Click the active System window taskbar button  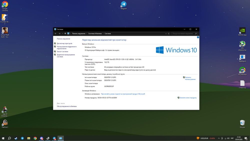60,138
